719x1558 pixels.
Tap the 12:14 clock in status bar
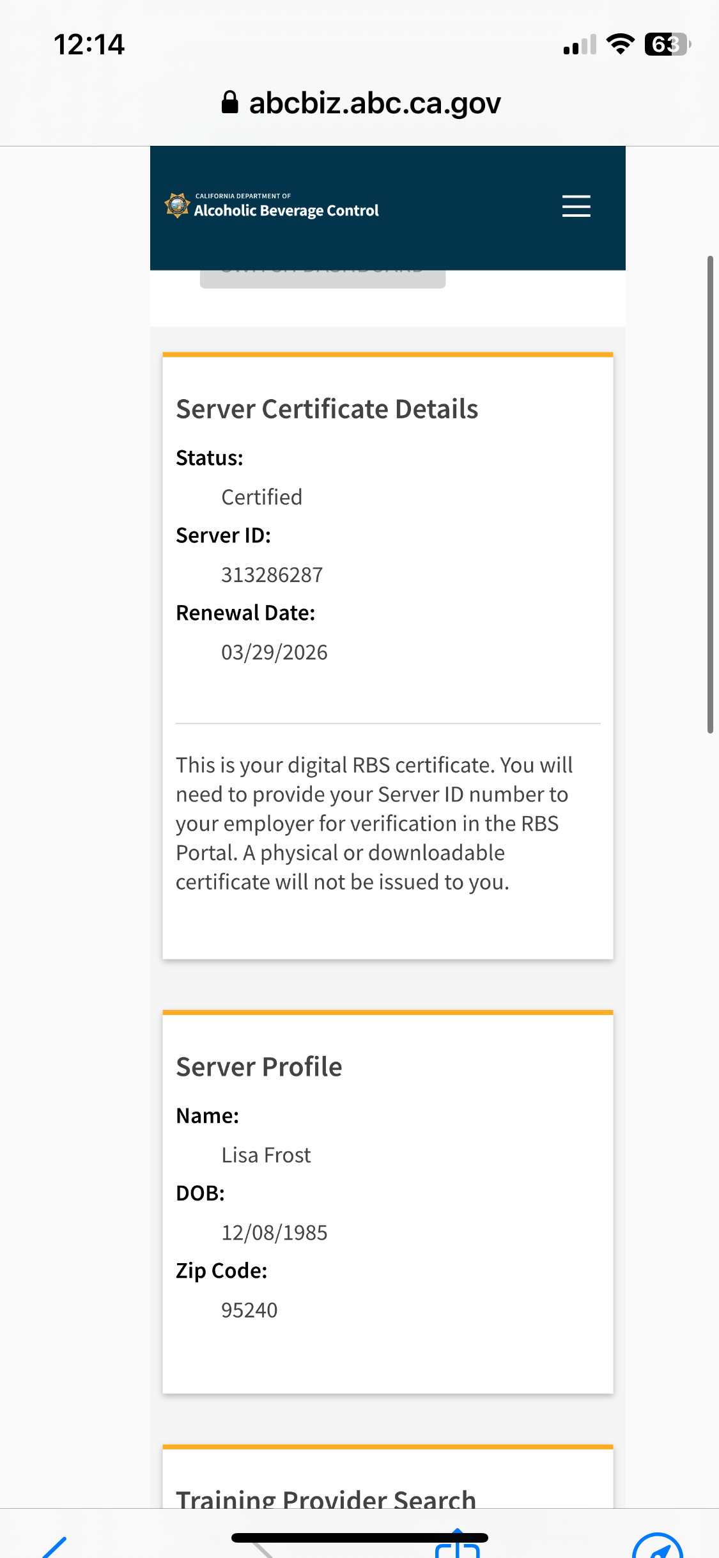coord(89,45)
